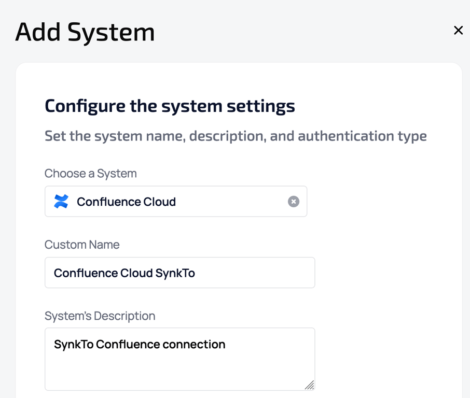
Task: Click the Confluence logo icon
Action: pyautogui.click(x=61, y=202)
